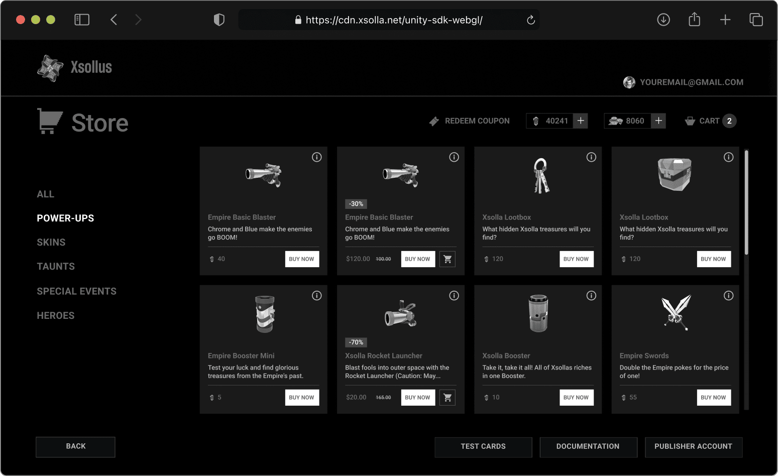Switch to the SKINS category
The width and height of the screenshot is (778, 476).
pyautogui.click(x=51, y=243)
